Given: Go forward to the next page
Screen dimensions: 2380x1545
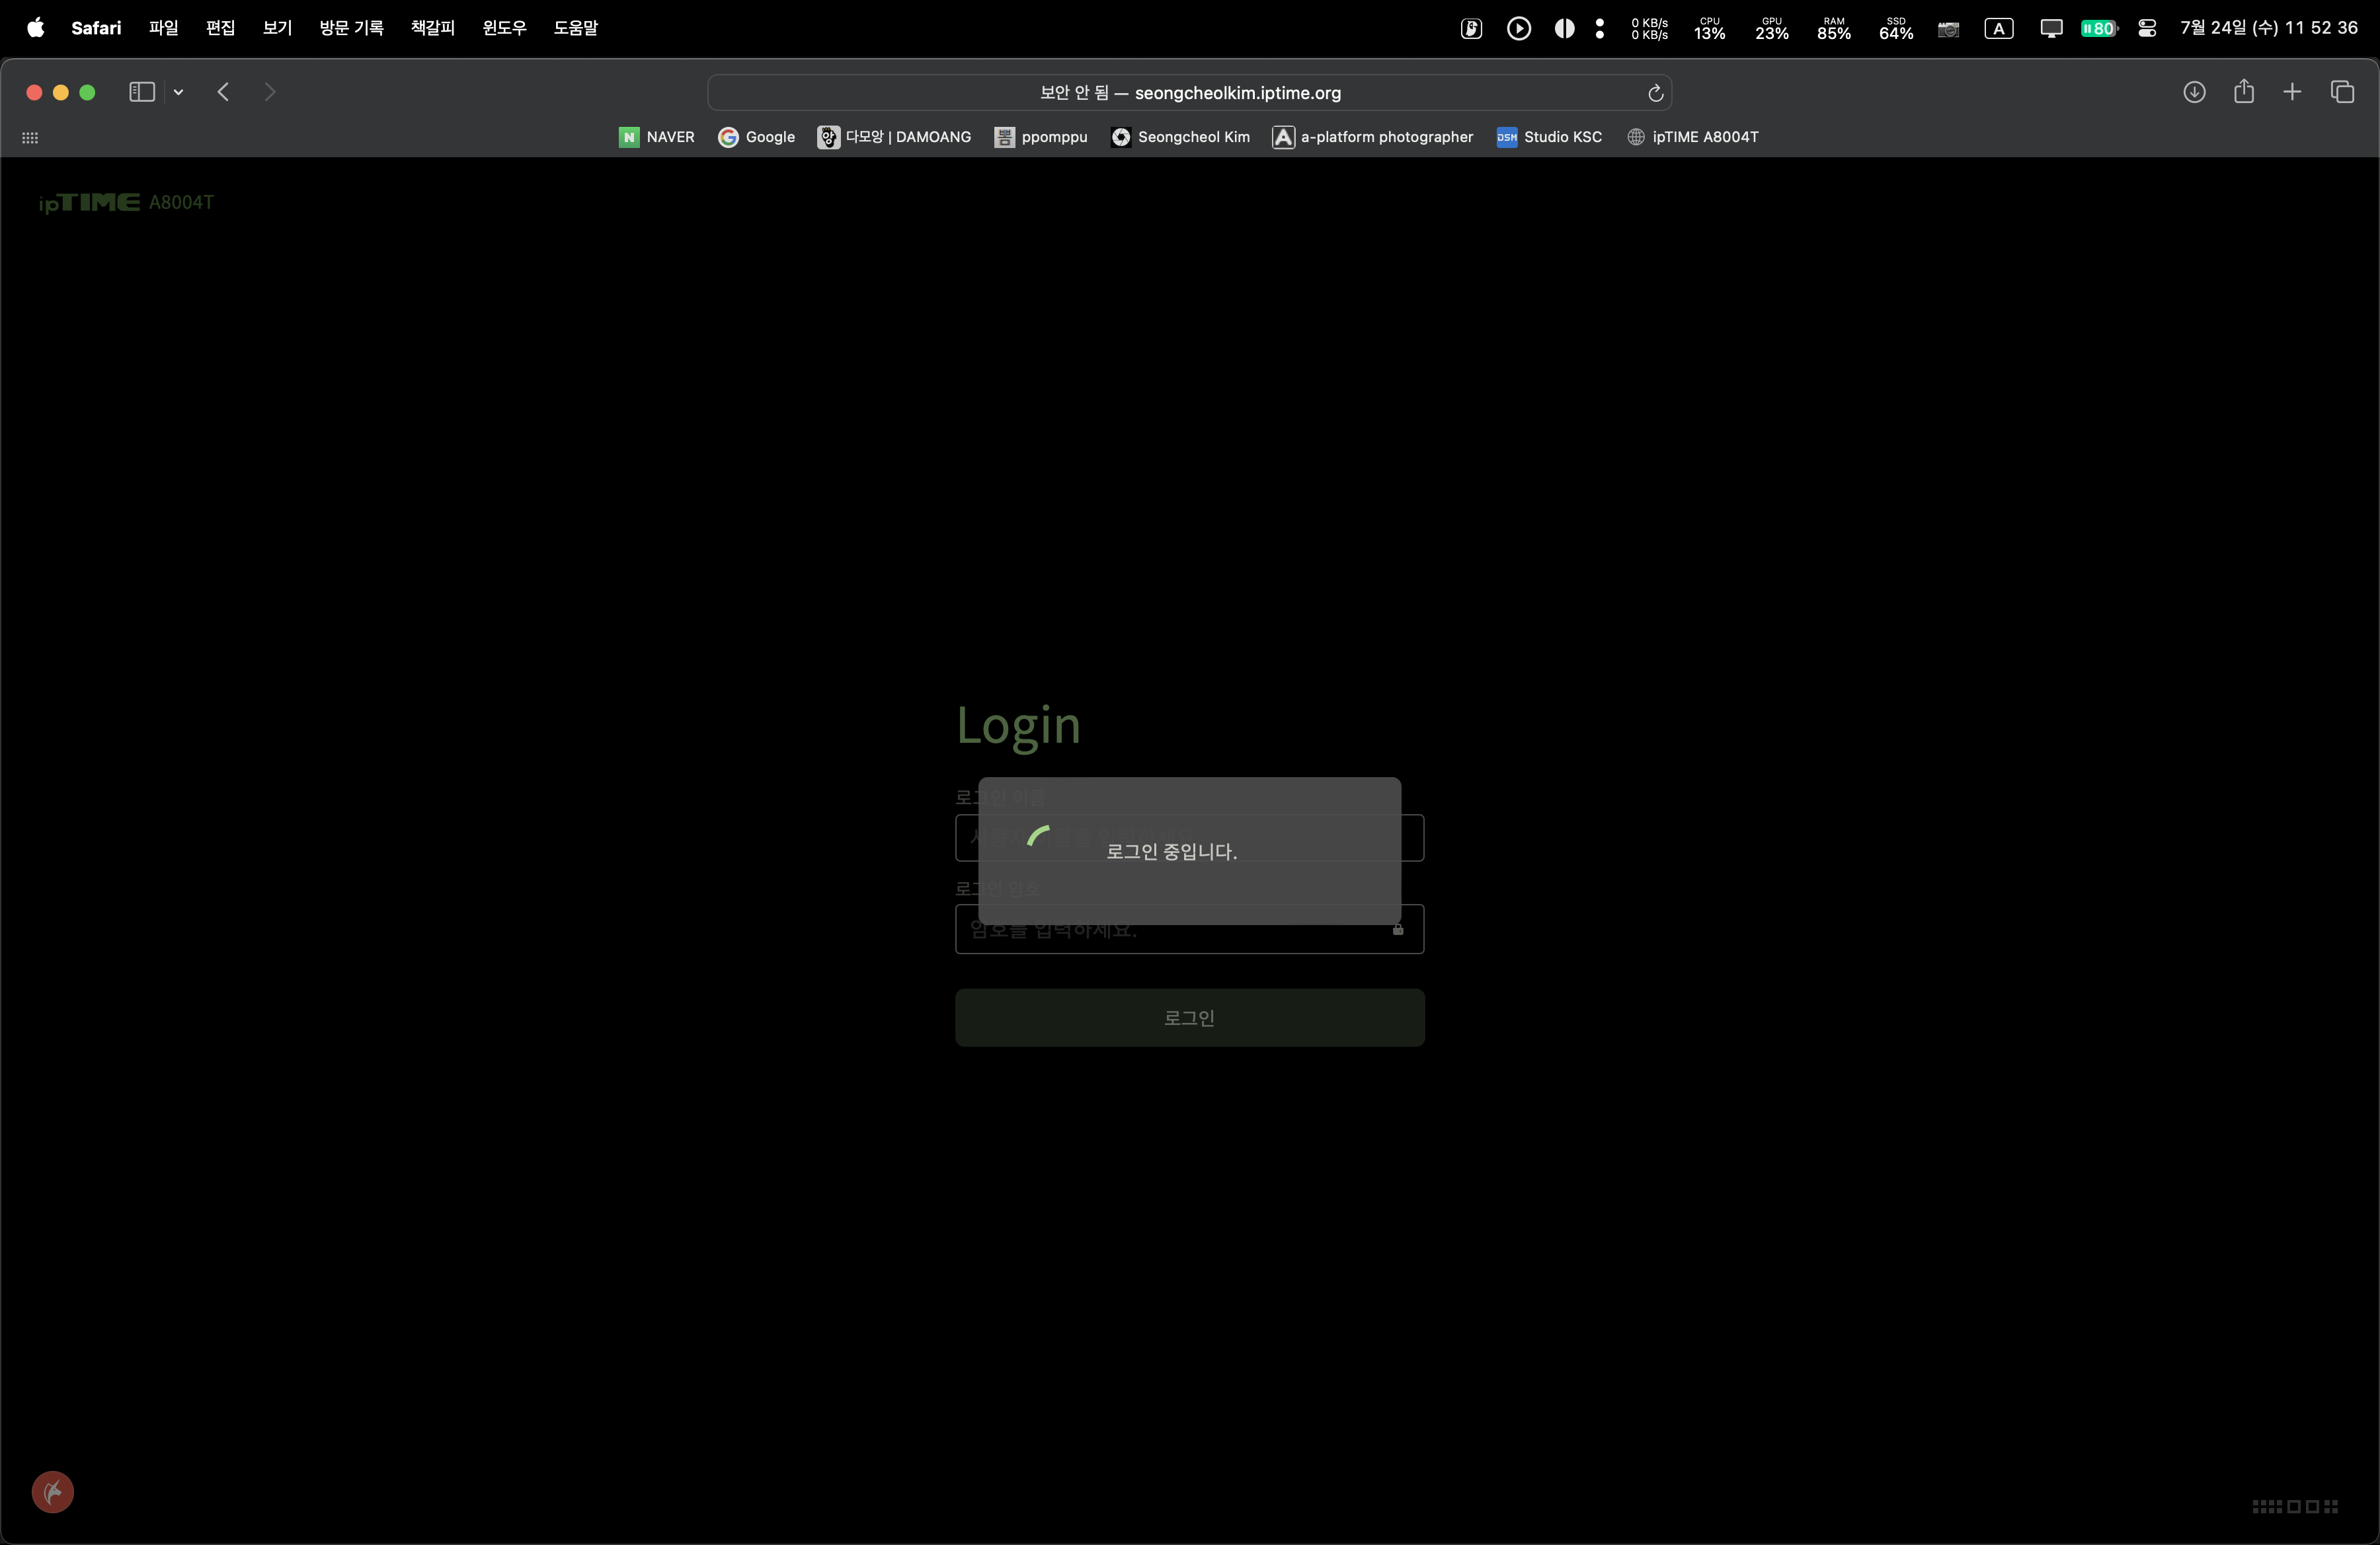Looking at the screenshot, I should pyautogui.click(x=269, y=92).
